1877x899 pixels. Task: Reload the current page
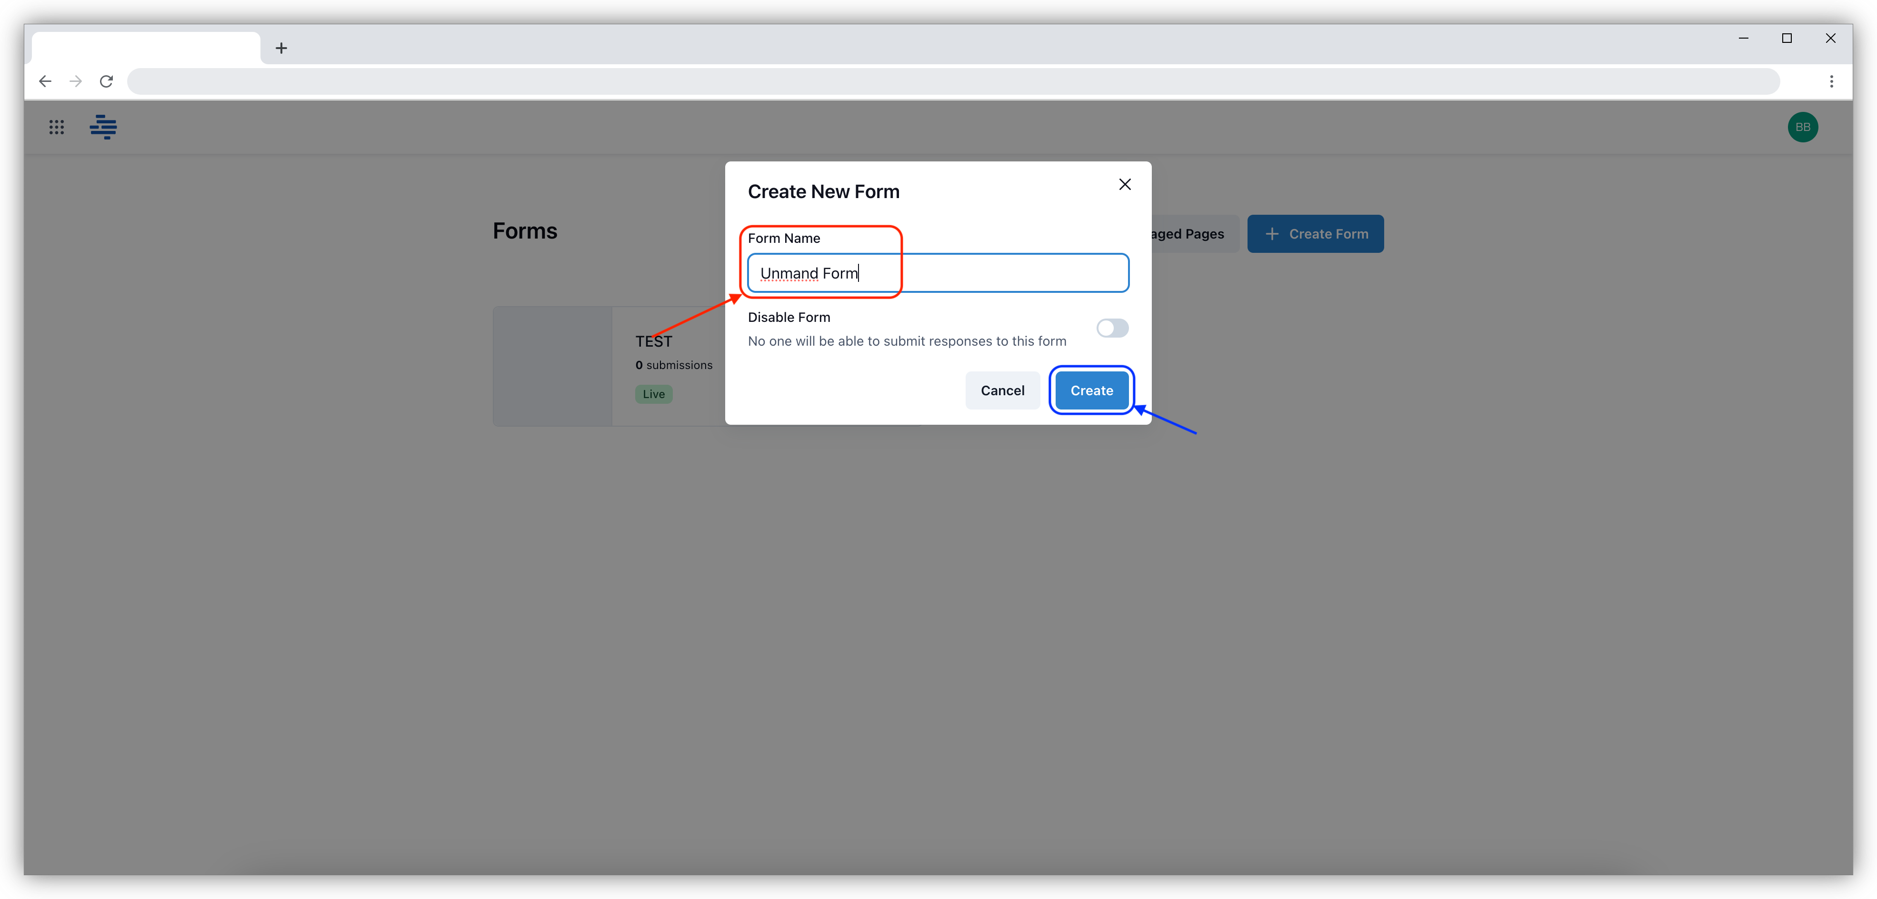coord(106,81)
